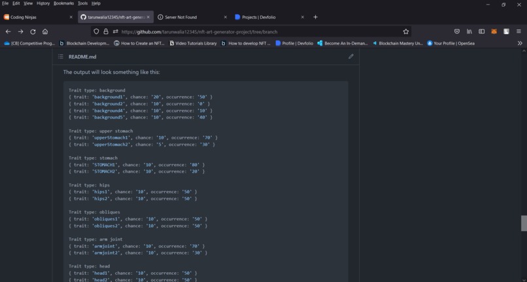Bookmark this page with star
Image resolution: width=527 pixels, height=282 pixels.
coord(405,31)
